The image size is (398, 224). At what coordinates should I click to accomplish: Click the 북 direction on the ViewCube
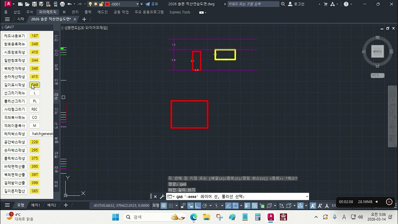click(377, 37)
